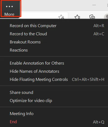108x127 pixels.
Task: Click the three-dot More button
Action: [11, 8]
